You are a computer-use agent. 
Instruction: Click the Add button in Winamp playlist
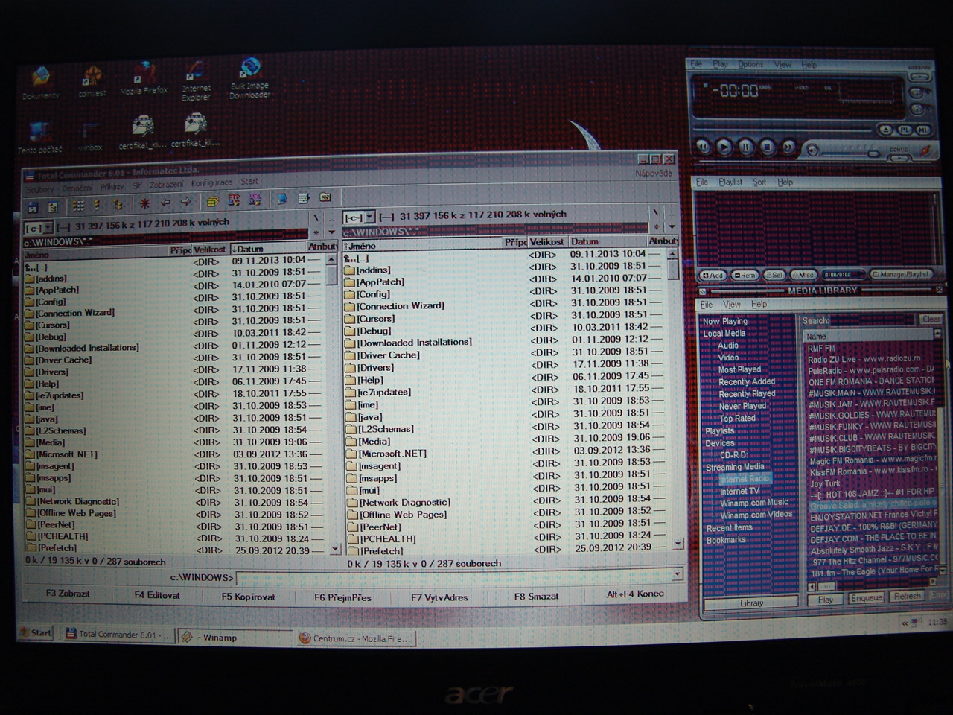tap(712, 275)
